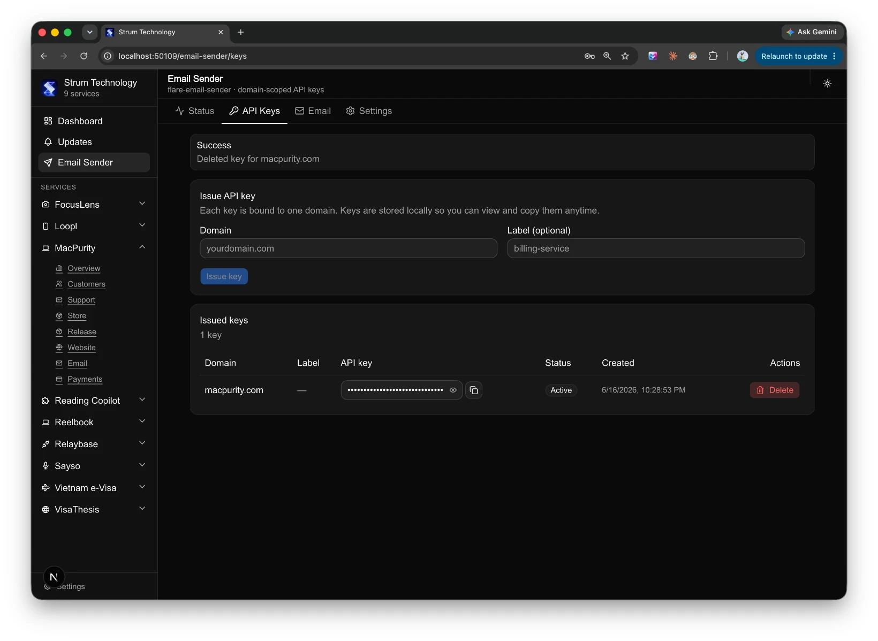
Task: Click the Loopl phone icon
Action: 46,226
